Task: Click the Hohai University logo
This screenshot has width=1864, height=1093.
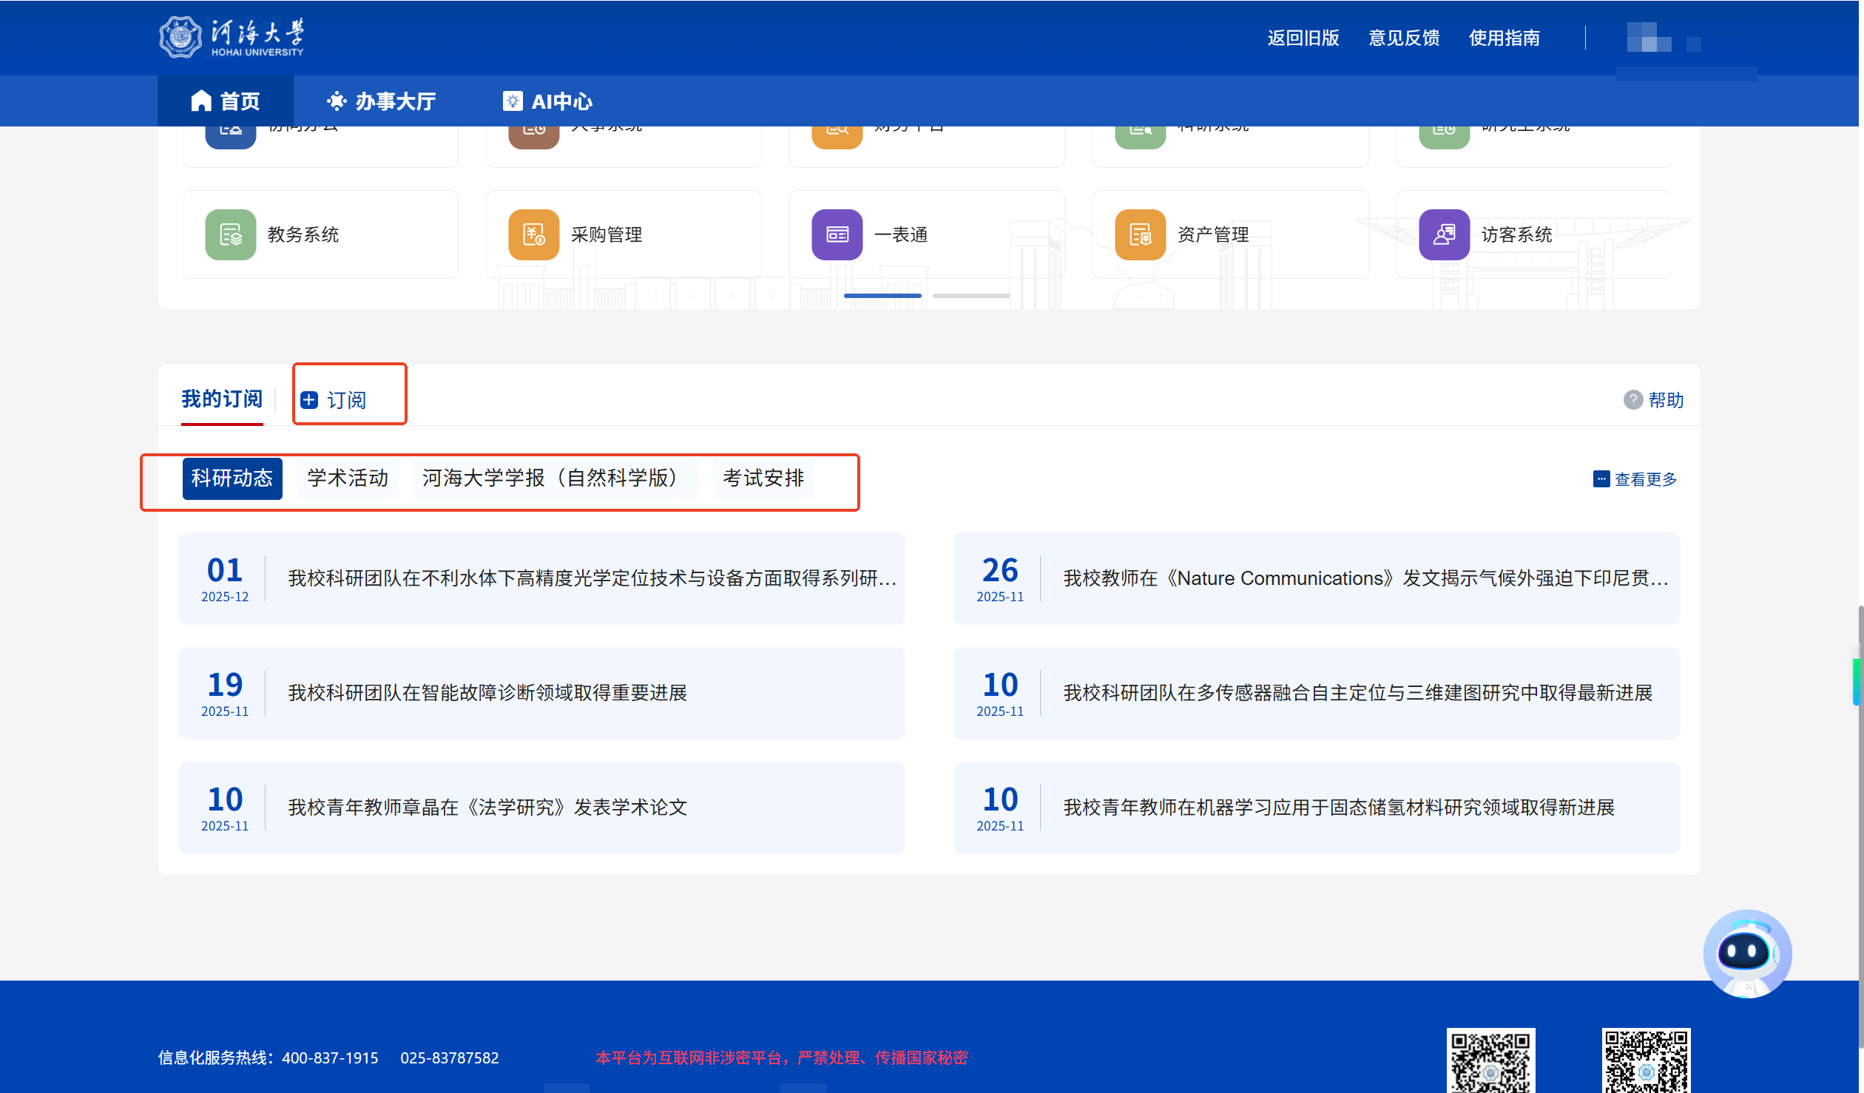Action: coord(231,37)
